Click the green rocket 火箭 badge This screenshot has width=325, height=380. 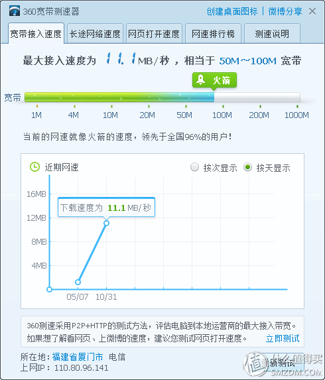214,80
